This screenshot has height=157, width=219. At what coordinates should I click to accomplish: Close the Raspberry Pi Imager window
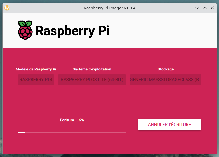tap(212, 8)
